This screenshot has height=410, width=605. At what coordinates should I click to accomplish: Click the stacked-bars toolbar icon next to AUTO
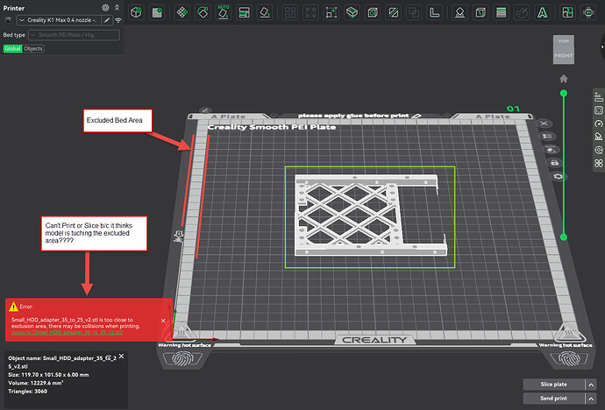pos(244,12)
